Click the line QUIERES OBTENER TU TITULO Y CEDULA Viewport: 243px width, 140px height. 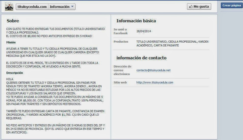[x=51, y=83]
